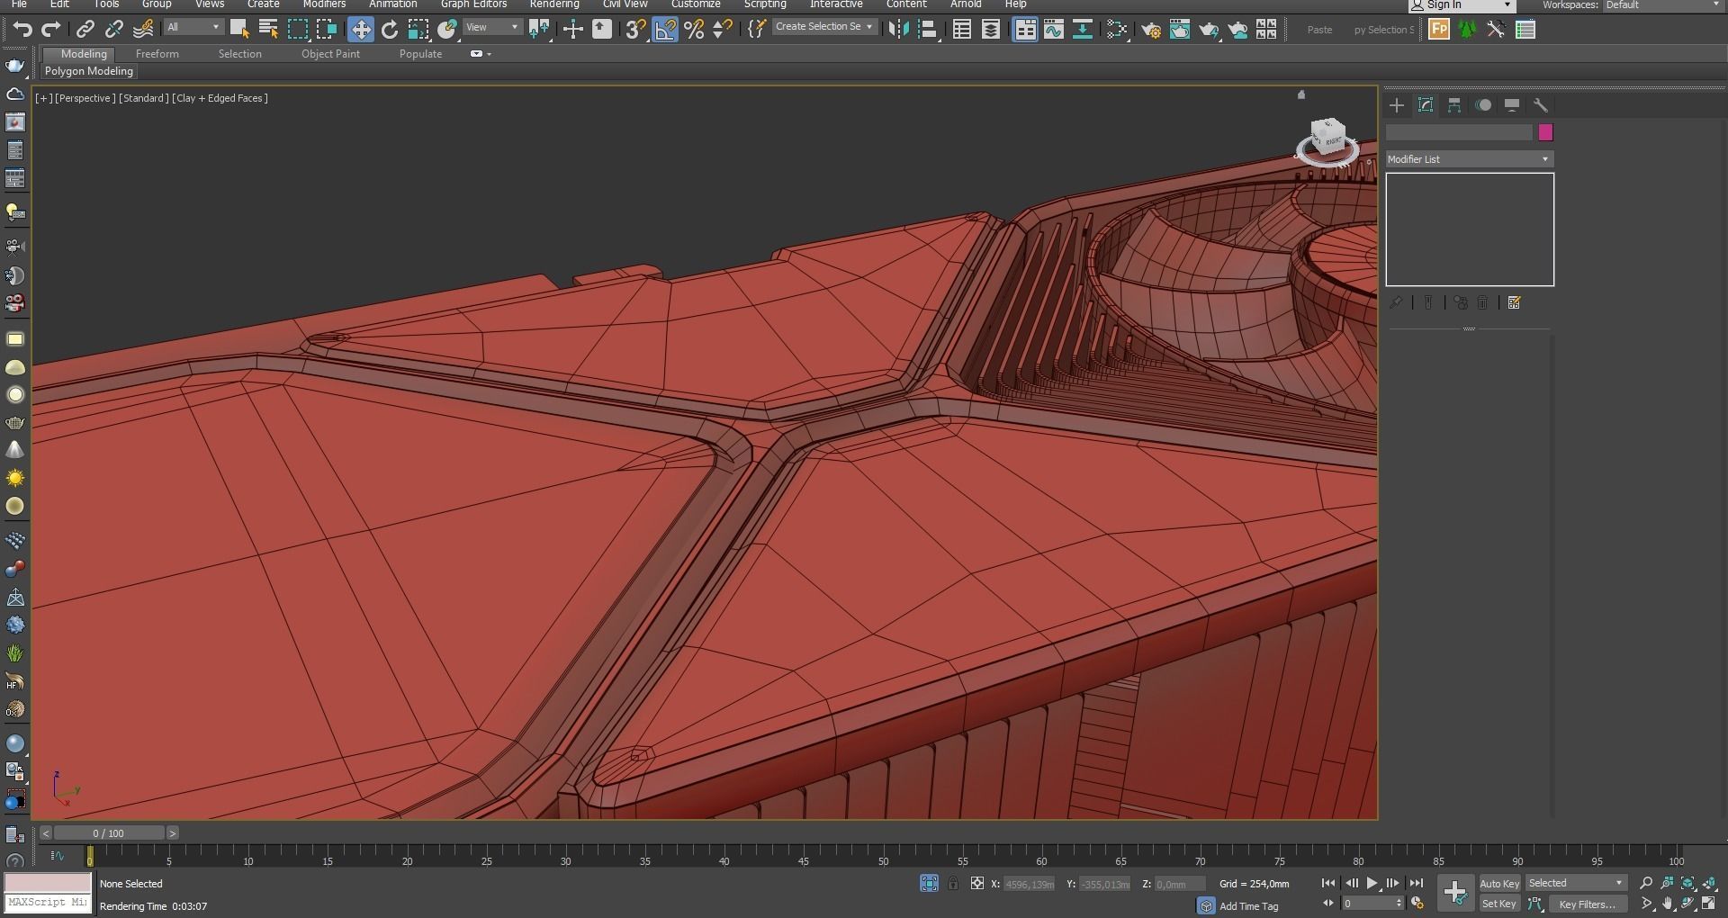Open the Select by Name dialog icon
Image resolution: width=1728 pixels, height=918 pixels.
pos(268,29)
